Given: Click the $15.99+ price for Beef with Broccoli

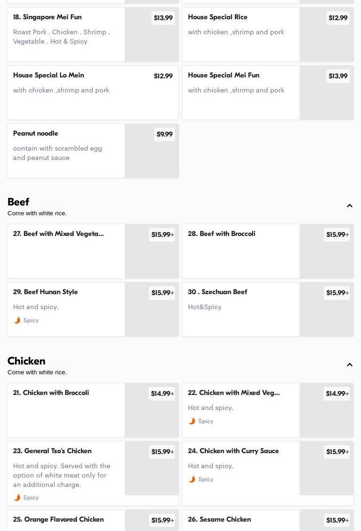Looking at the screenshot, I should tap(337, 235).
